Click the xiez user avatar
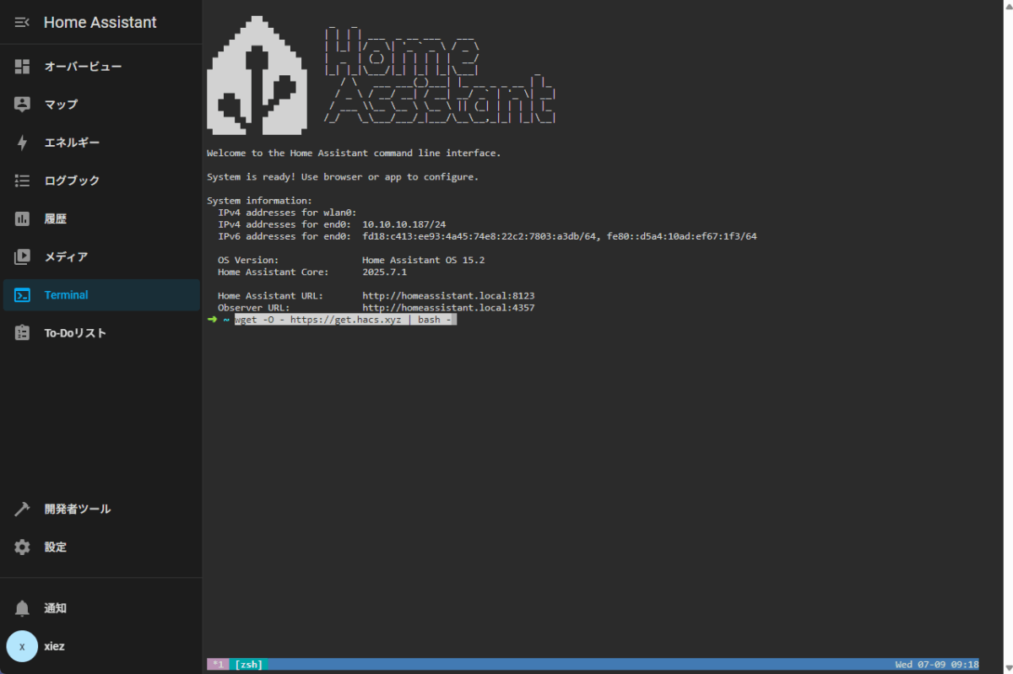The image size is (1013, 674). coord(22,646)
